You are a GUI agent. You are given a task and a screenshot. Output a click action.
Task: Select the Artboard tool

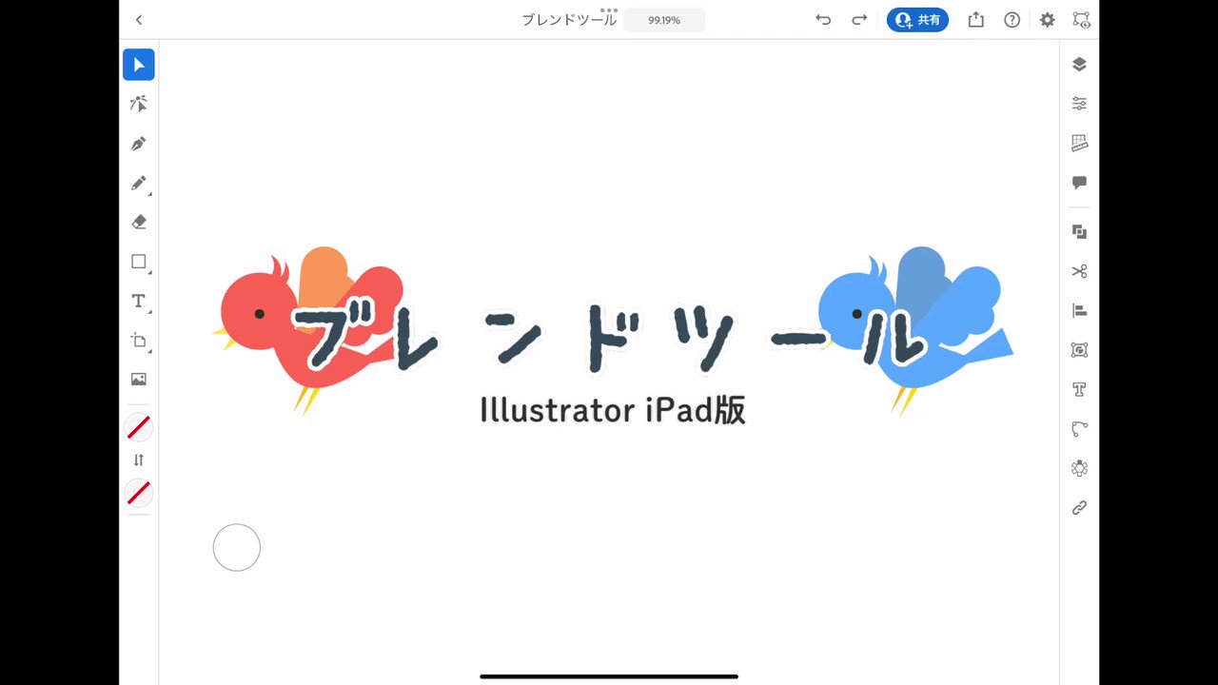[x=139, y=340]
